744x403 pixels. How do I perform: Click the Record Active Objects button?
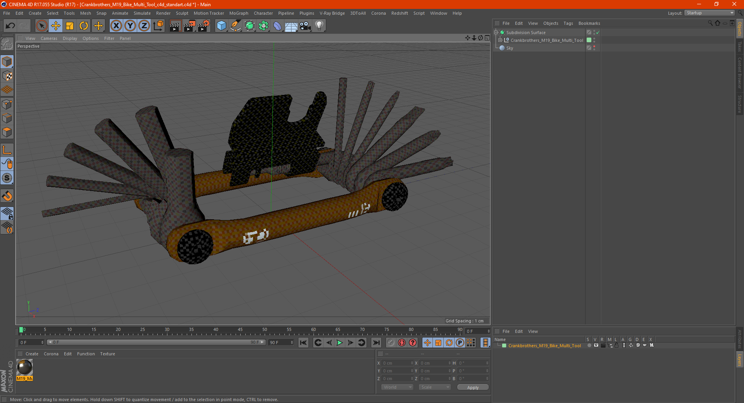[x=391, y=343]
